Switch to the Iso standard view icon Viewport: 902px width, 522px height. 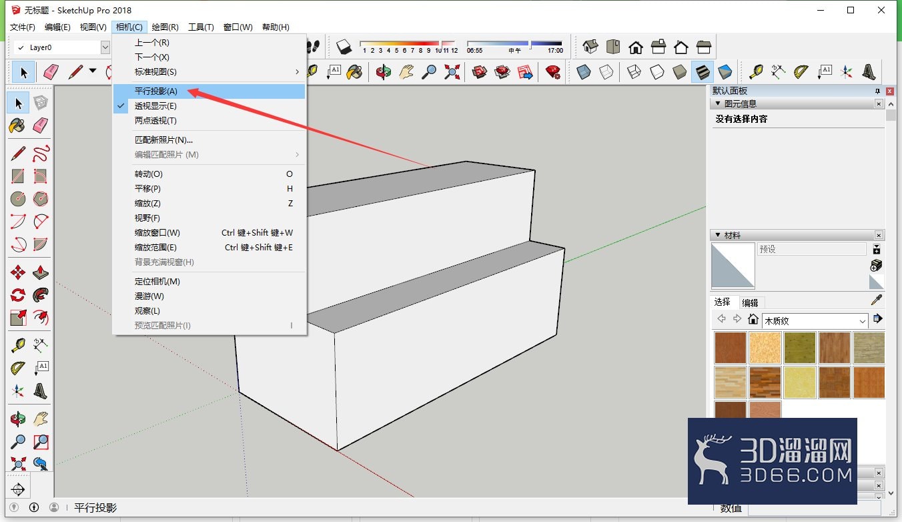[590, 47]
